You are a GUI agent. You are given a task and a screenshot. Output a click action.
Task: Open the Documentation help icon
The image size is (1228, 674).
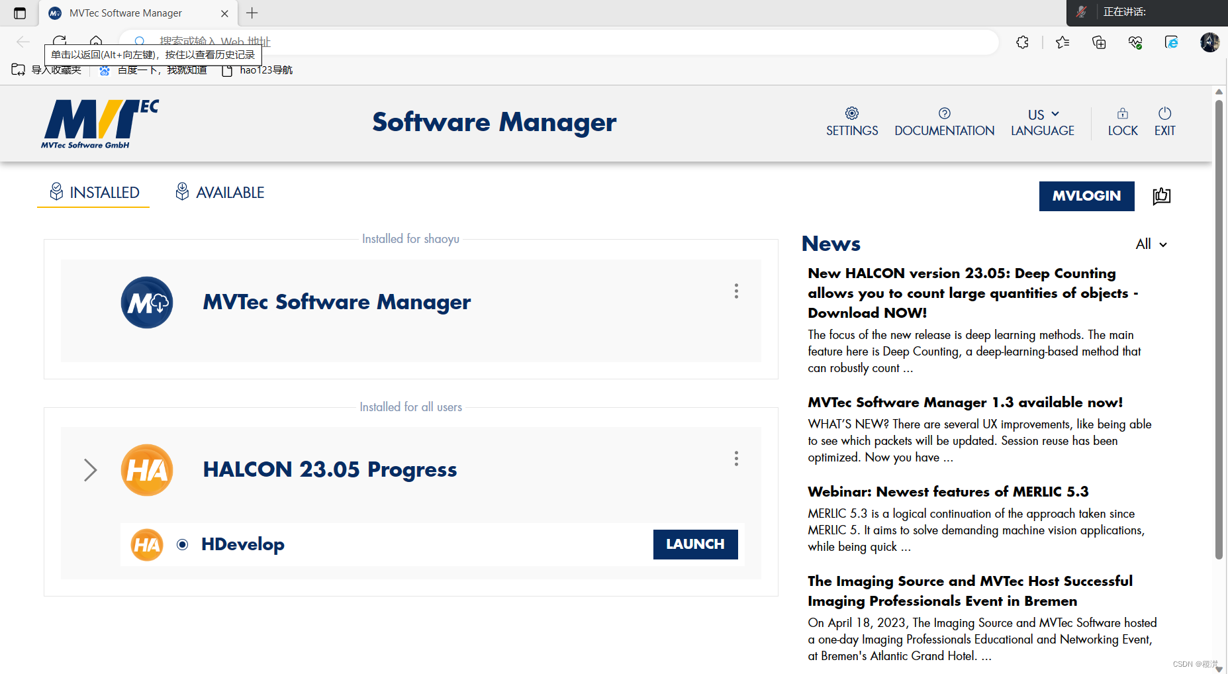pos(944,122)
